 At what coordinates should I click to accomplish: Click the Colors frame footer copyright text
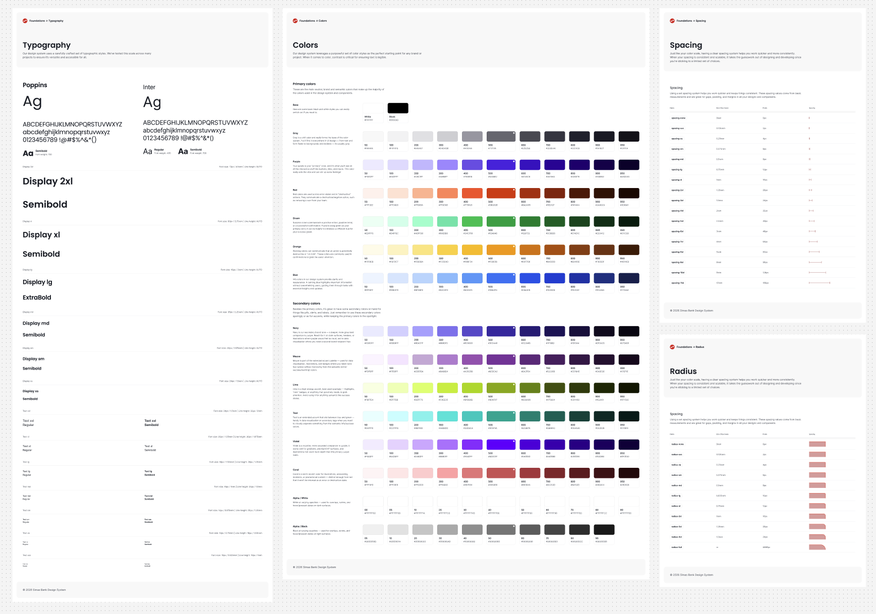tap(314, 567)
